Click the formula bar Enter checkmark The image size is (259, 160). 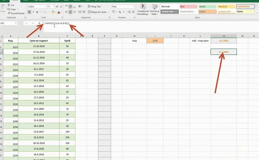coord(33,23)
